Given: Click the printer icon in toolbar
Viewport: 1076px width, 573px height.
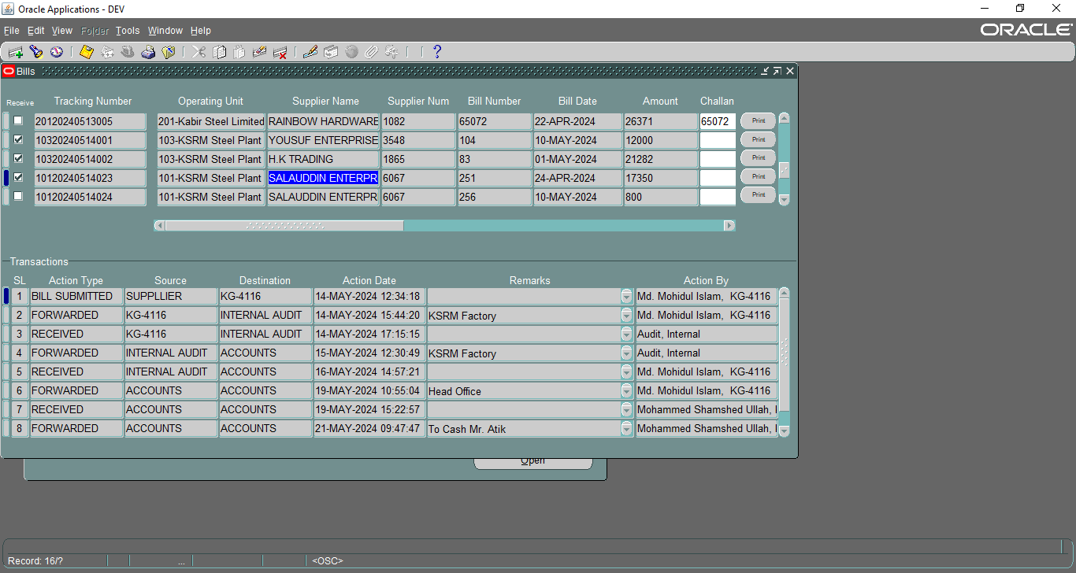Looking at the screenshot, I should [148, 52].
